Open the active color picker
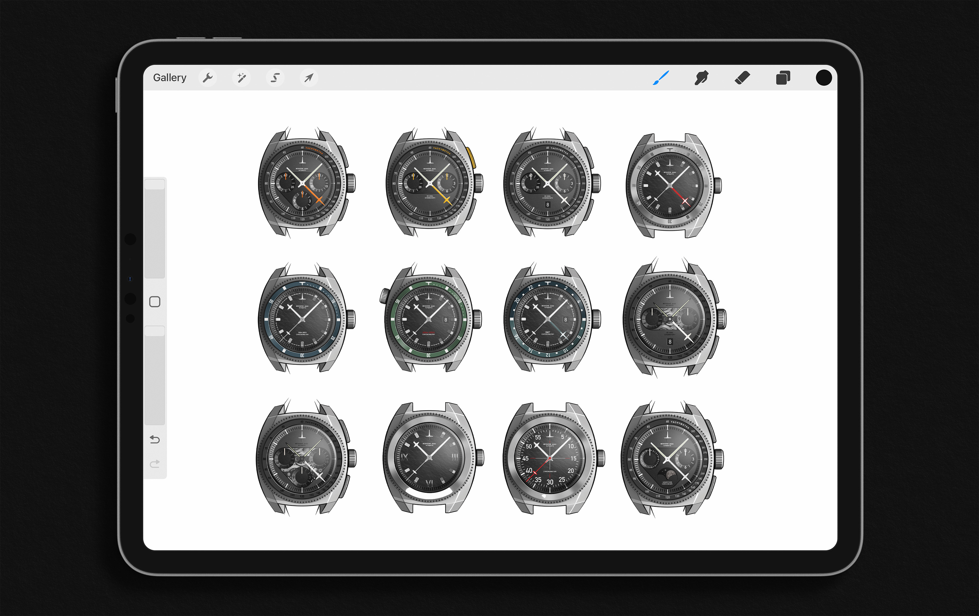The width and height of the screenshot is (979, 616). [824, 78]
